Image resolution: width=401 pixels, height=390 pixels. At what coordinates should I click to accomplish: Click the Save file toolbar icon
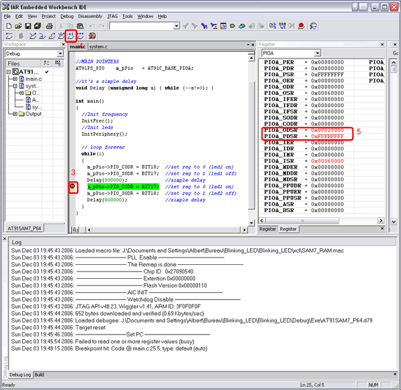tap(29, 25)
